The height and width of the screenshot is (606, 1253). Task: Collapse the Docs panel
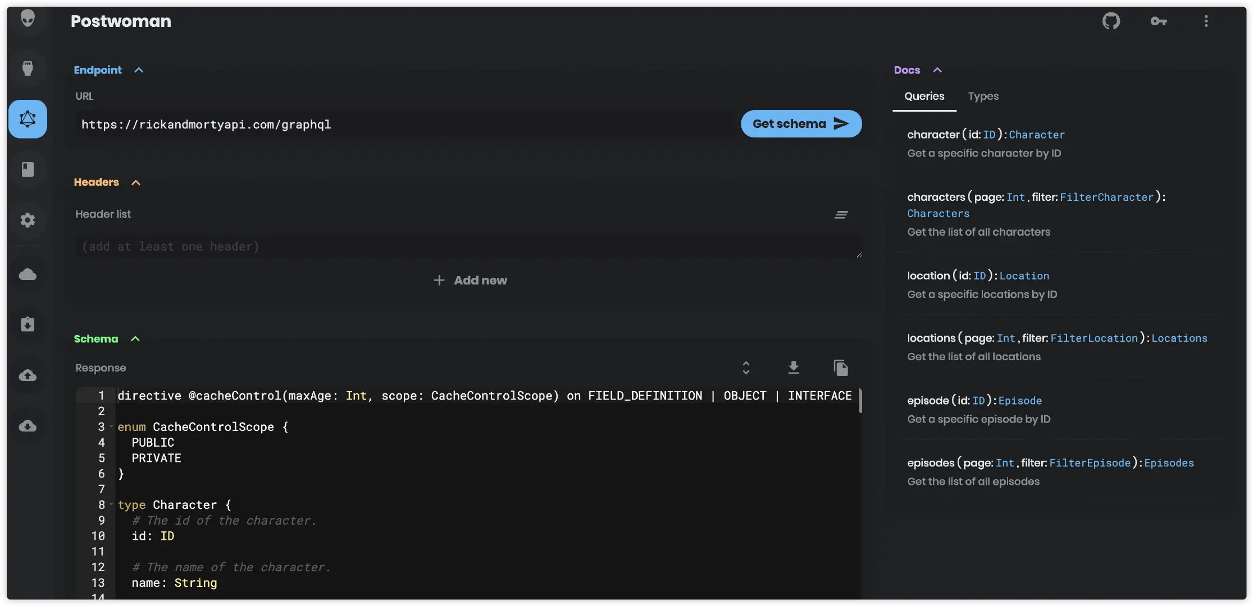pyautogui.click(x=937, y=70)
